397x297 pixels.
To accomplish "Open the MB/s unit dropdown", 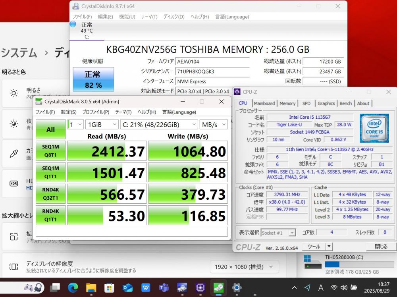I will coord(214,124).
